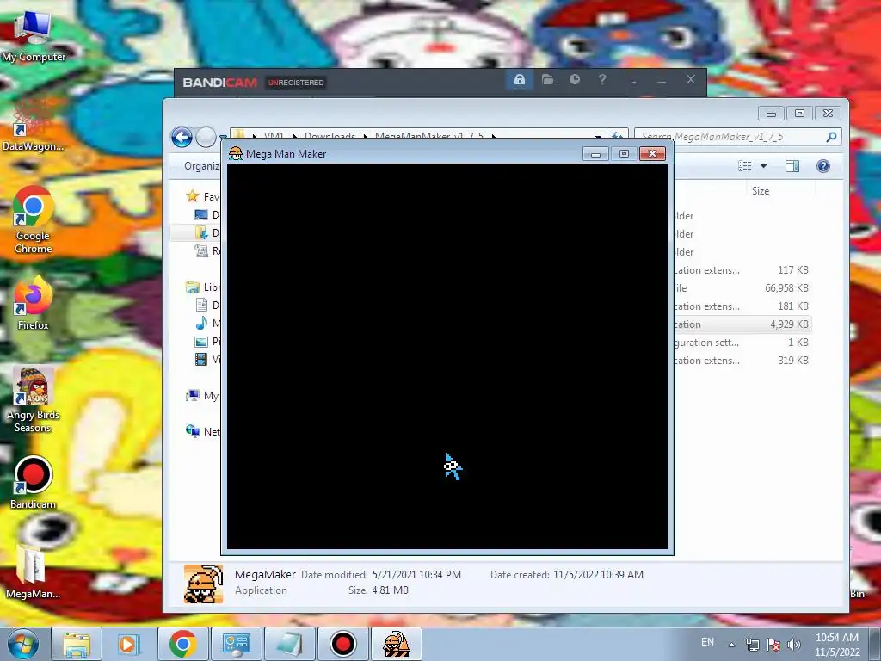Select Network in the navigation pane
Viewport: 881px width, 661px height.
tap(203, 432)
